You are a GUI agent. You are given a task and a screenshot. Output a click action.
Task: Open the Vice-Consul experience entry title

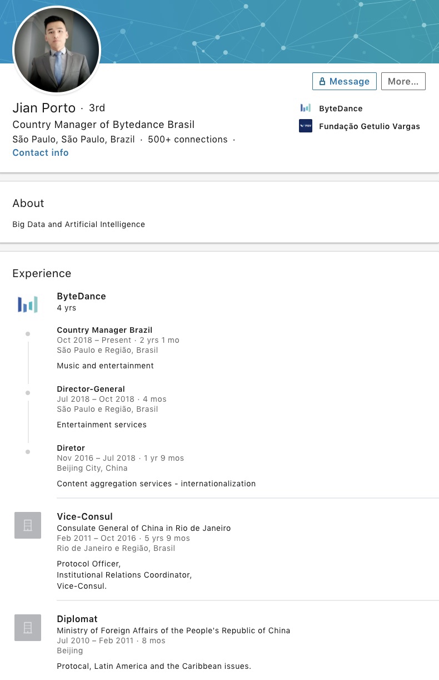coord(84,516)
